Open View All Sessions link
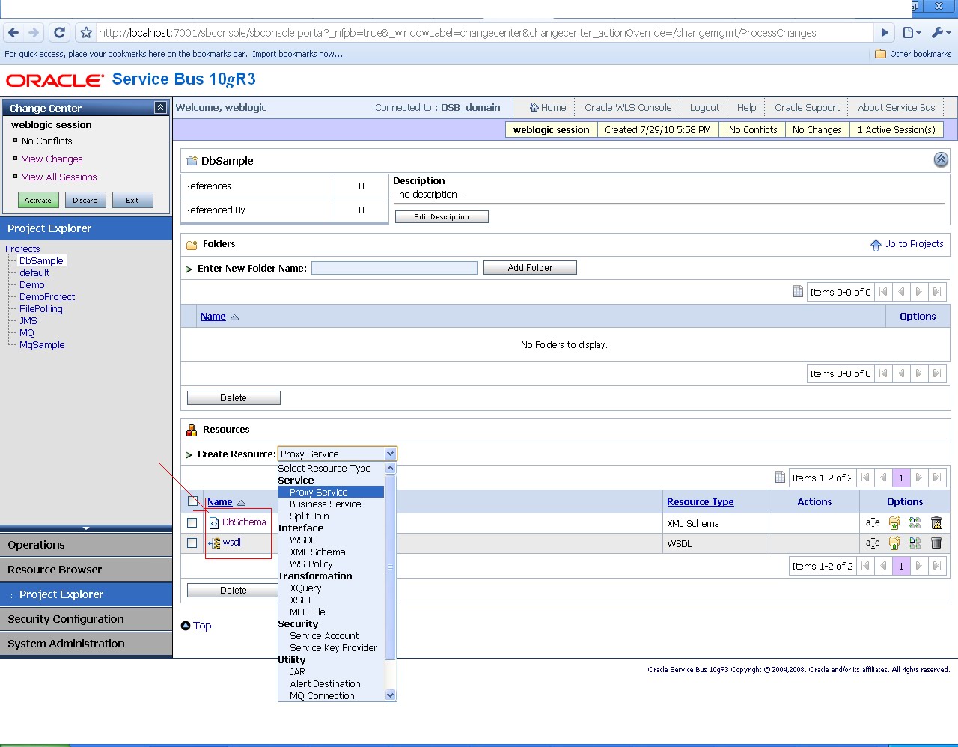 click(x=59, y=177)
